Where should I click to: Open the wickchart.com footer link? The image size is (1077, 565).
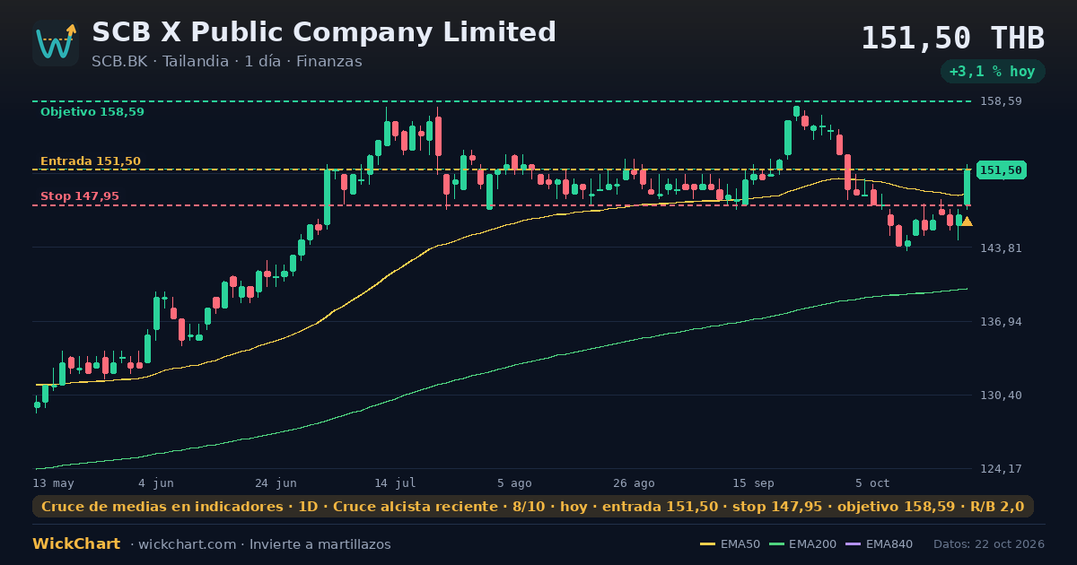click(x=188, y=544)
